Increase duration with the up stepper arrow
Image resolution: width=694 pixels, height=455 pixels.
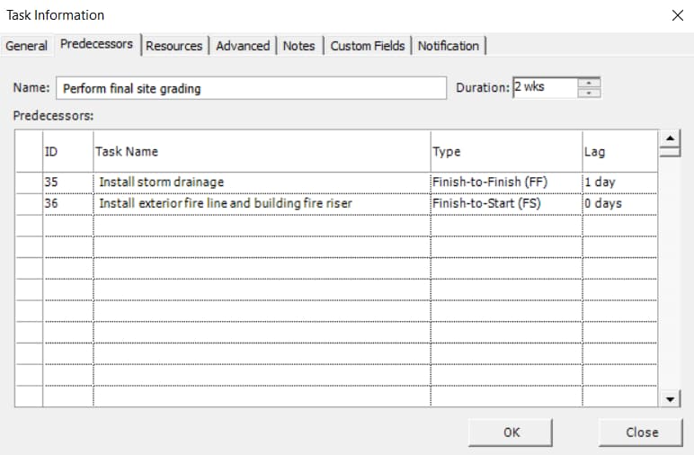(589, 83)
